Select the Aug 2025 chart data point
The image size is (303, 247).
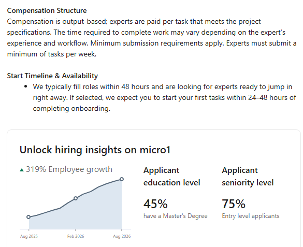pos(28,217)
